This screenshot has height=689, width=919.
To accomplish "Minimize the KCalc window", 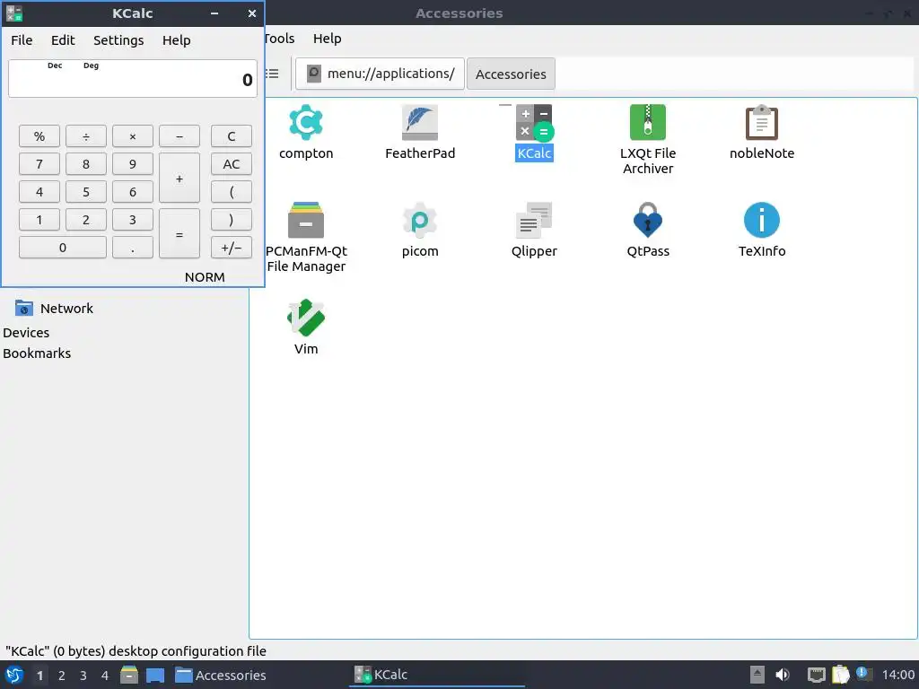I will (214, 13).
